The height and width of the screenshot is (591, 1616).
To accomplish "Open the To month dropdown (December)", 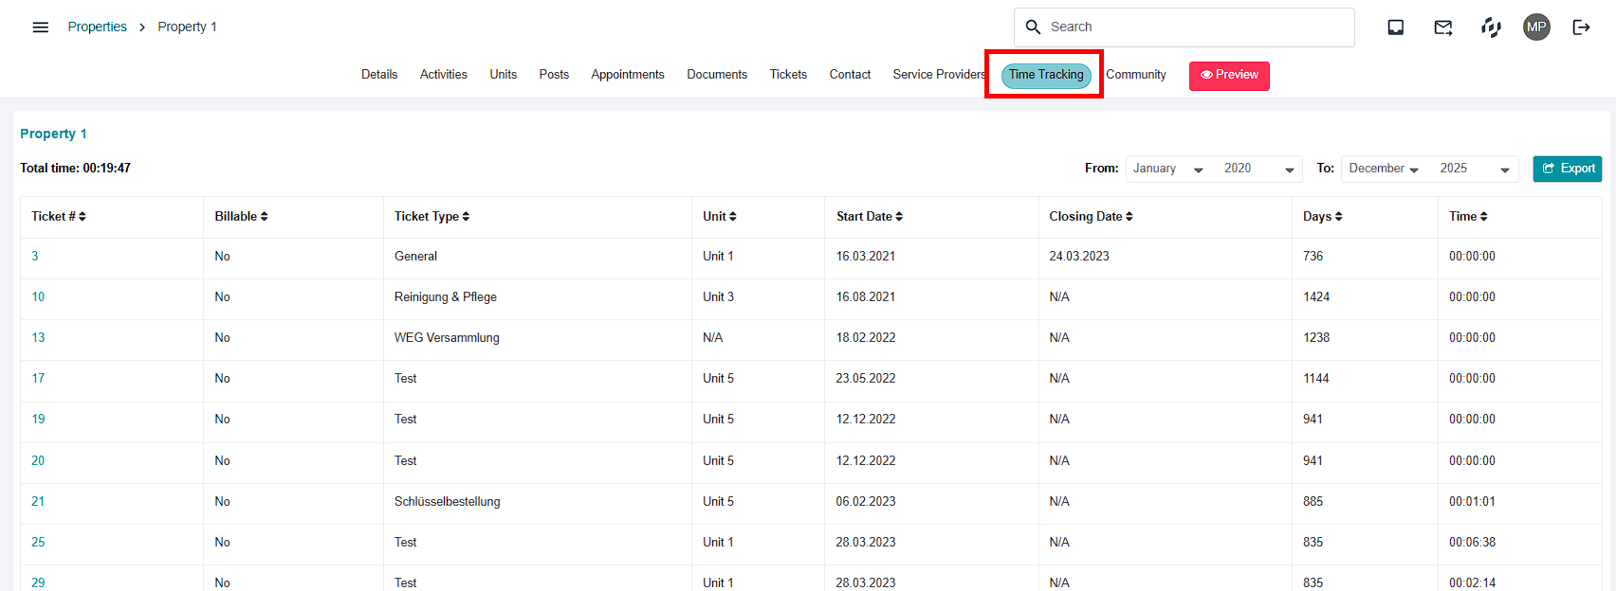I will [1385, 169].
